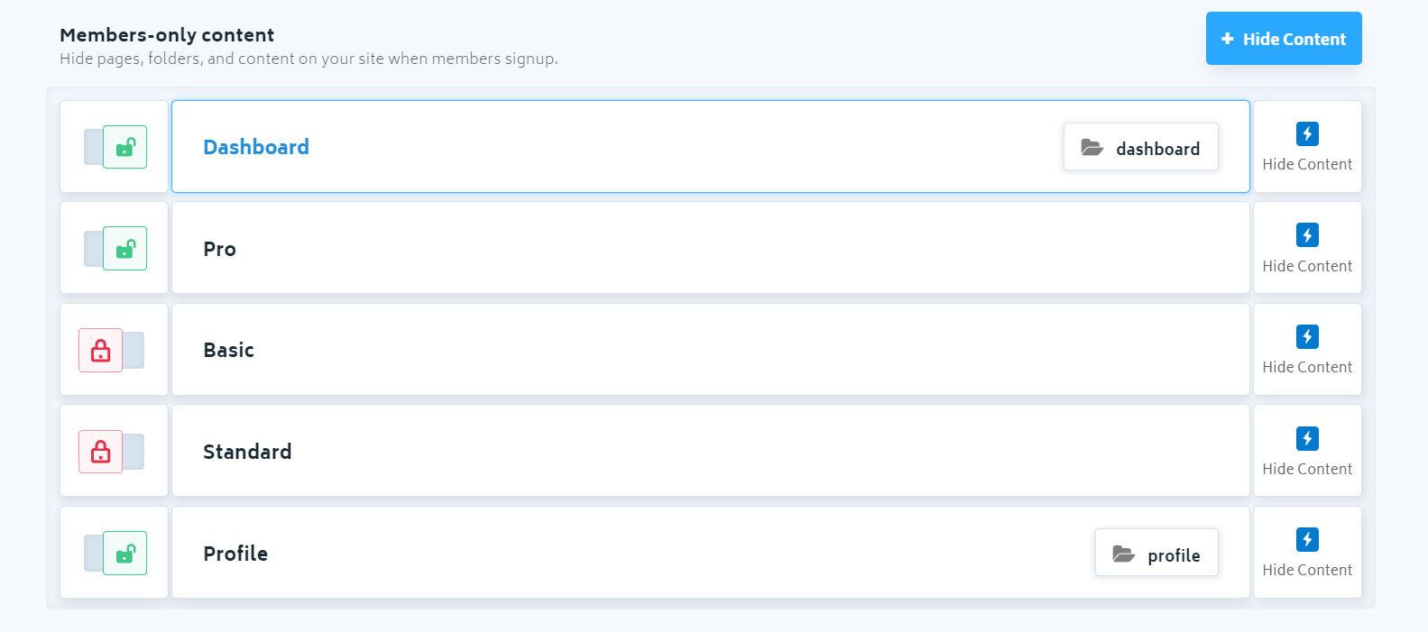Click plus icon on Hide Content button
The height and width of the screenshot is (632, 1428).
(x=1227, y=39)
